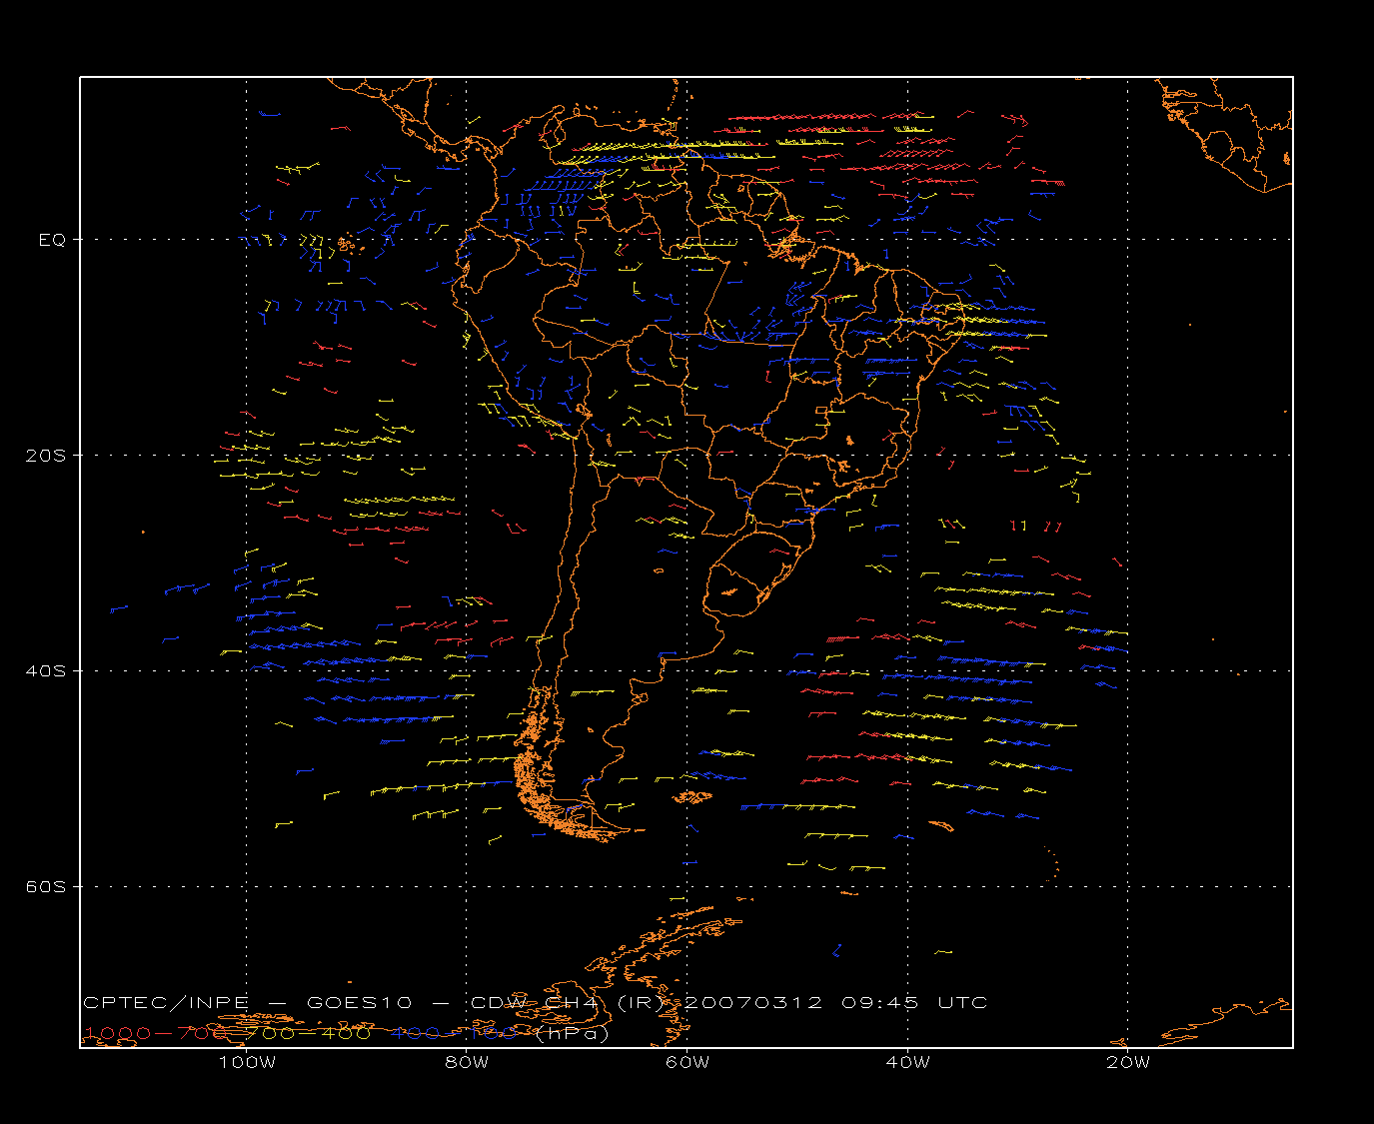The image size is (1374, 1124).
Task: Click the 80W longitude label
Action: pyautogui.click(x=467, y=1062)
